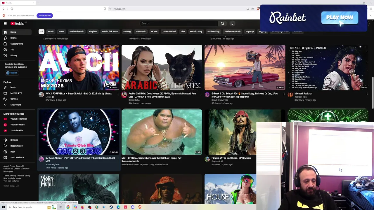This screenshot has width=374, height=210.
Task: Select the Gaming filter chip
Action: [127, 32]
